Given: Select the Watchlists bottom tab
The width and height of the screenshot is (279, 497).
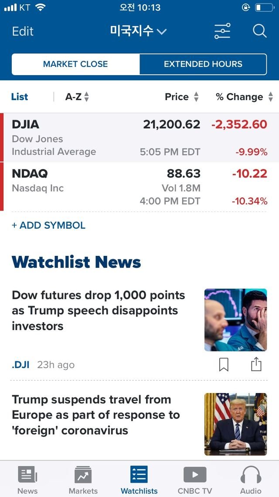Looking at the screenshot, I should [x=139, y=480].
